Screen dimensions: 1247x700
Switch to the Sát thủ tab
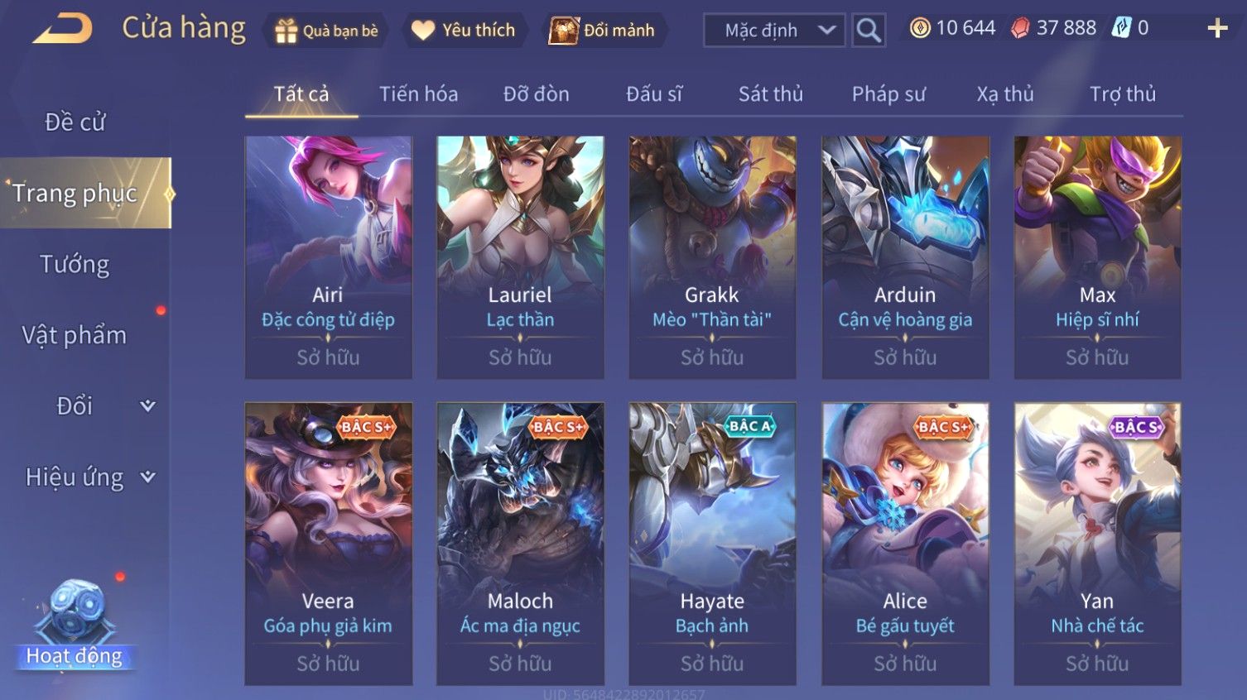(x=771, y=94)
